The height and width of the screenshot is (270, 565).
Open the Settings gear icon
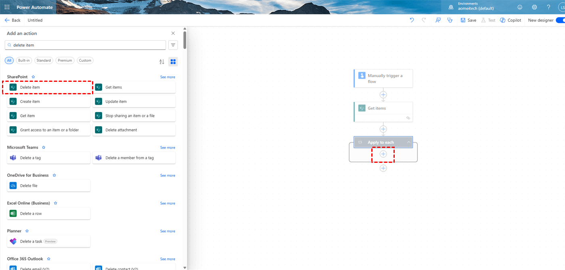534,7
